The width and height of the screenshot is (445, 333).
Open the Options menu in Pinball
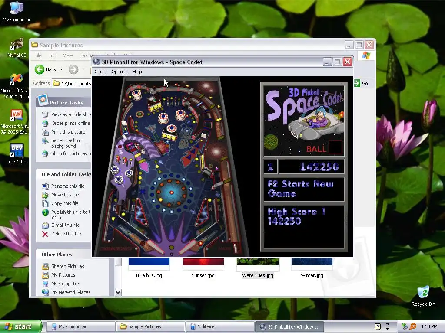[119, 72]
